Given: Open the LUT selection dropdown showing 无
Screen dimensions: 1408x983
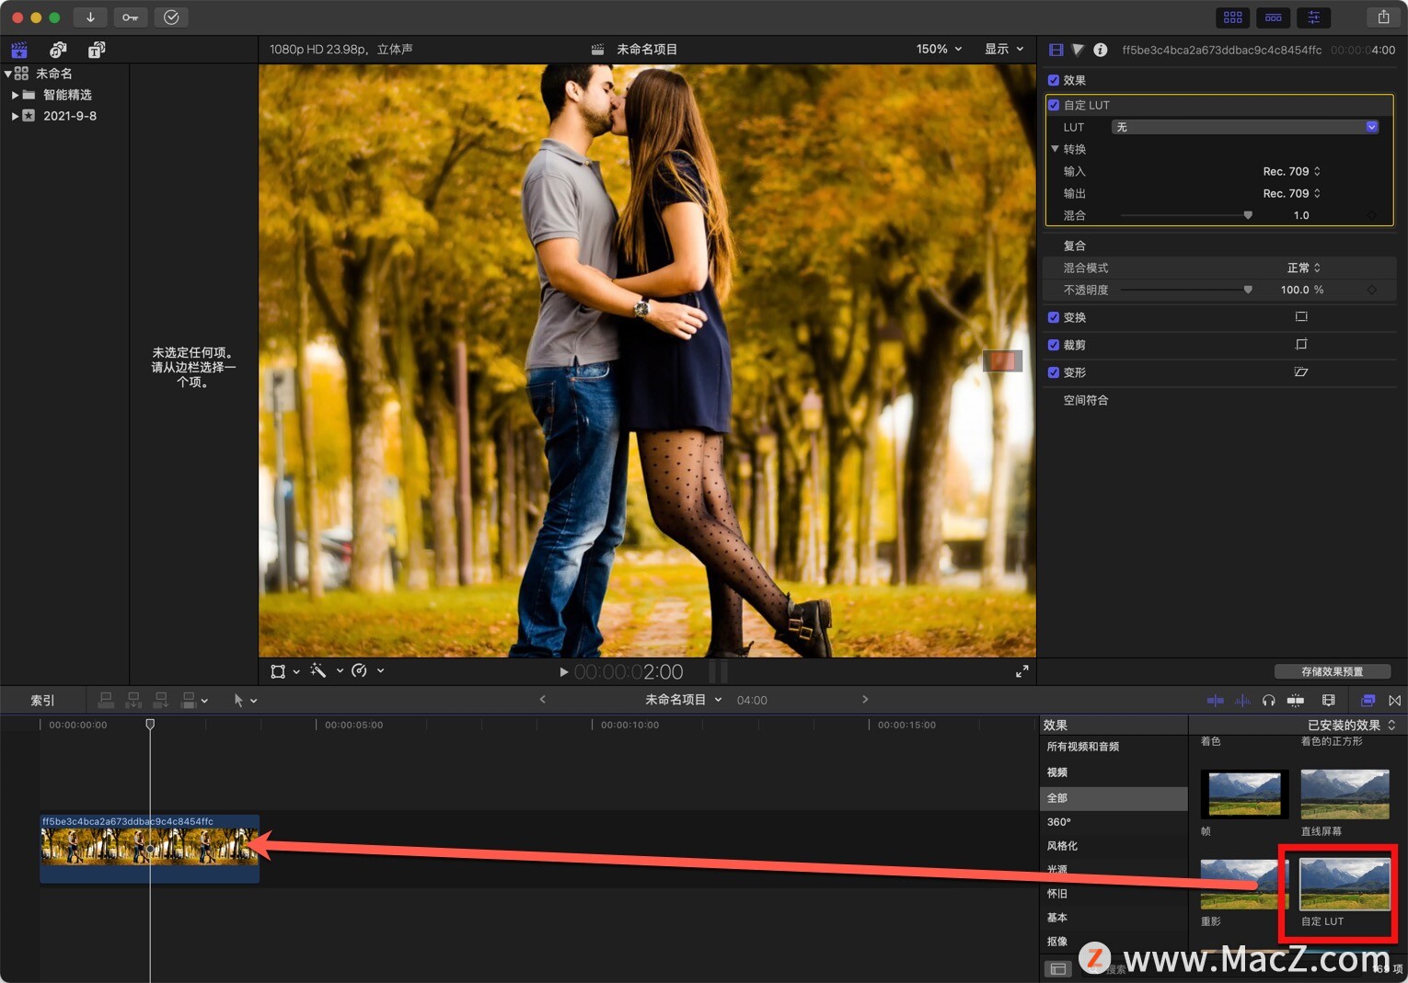Looking at the screenshot, I should 1244,127.
